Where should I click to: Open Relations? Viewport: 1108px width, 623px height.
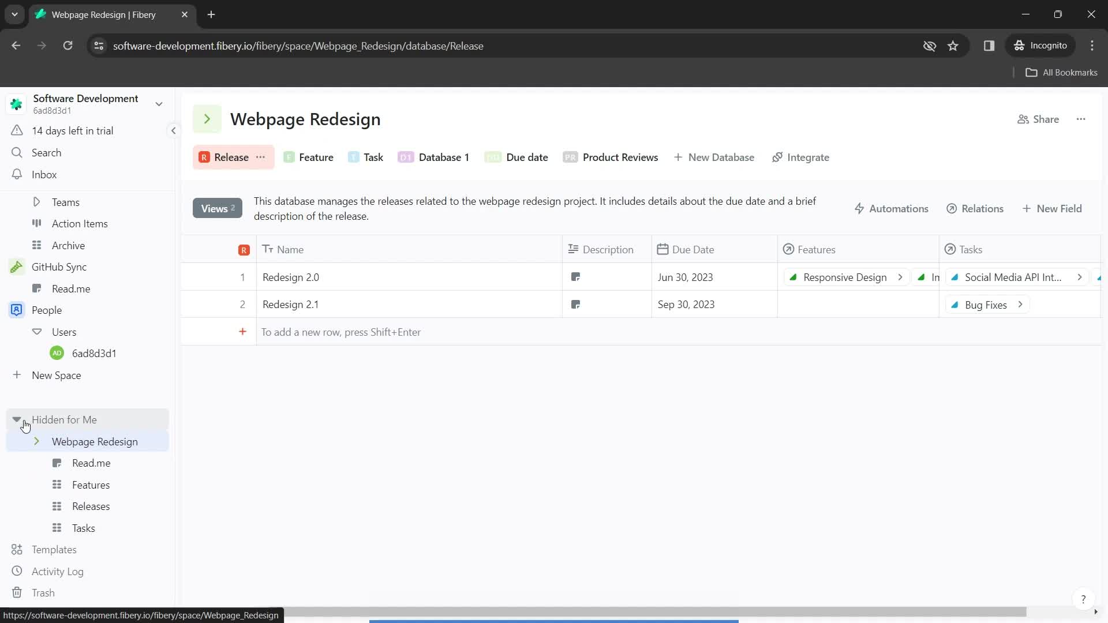coord(975,209)
